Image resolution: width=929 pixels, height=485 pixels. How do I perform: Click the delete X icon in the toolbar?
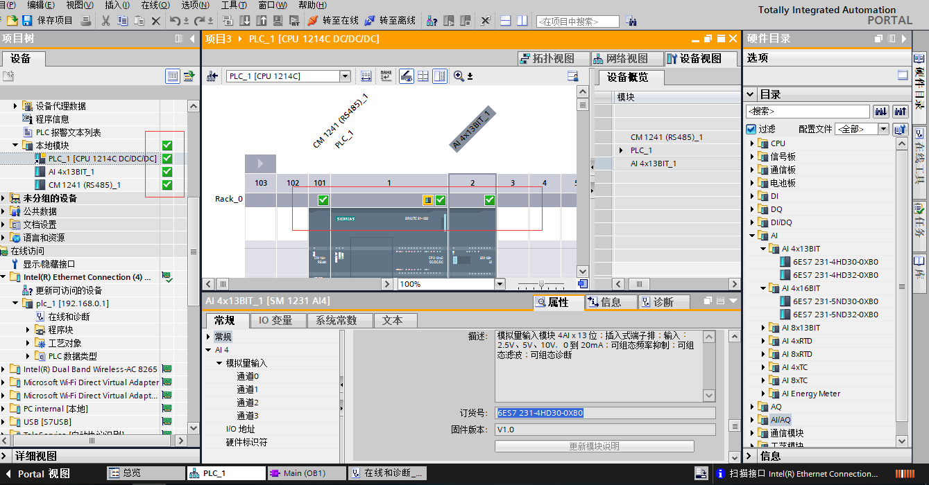point(156,21)
